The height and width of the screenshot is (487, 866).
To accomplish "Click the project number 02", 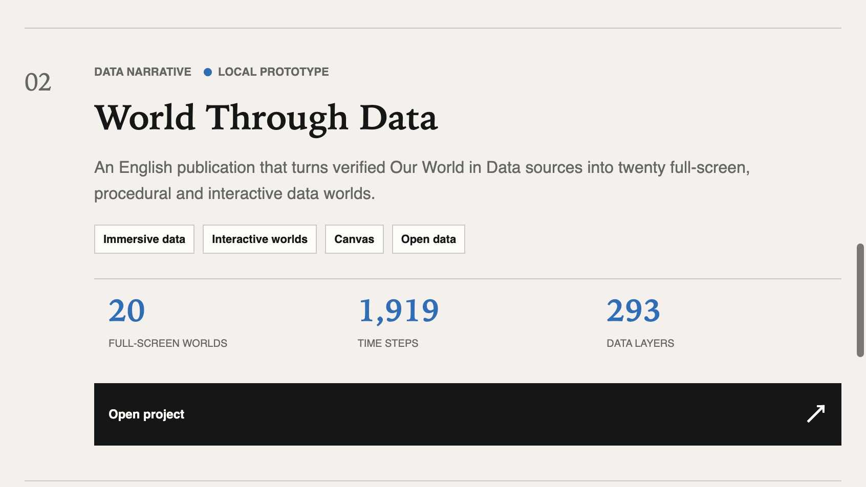I will pos(38,82).
